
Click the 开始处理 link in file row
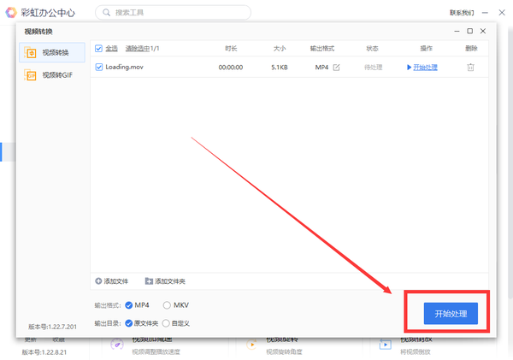(422, 67)
